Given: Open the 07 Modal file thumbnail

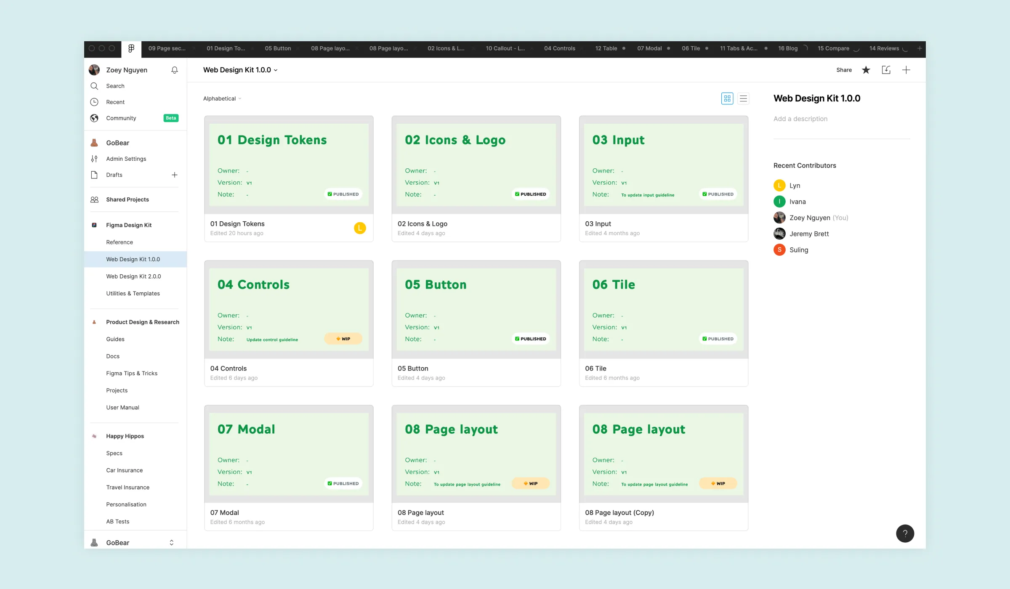Looking at the screenshot, I should 289,454.
